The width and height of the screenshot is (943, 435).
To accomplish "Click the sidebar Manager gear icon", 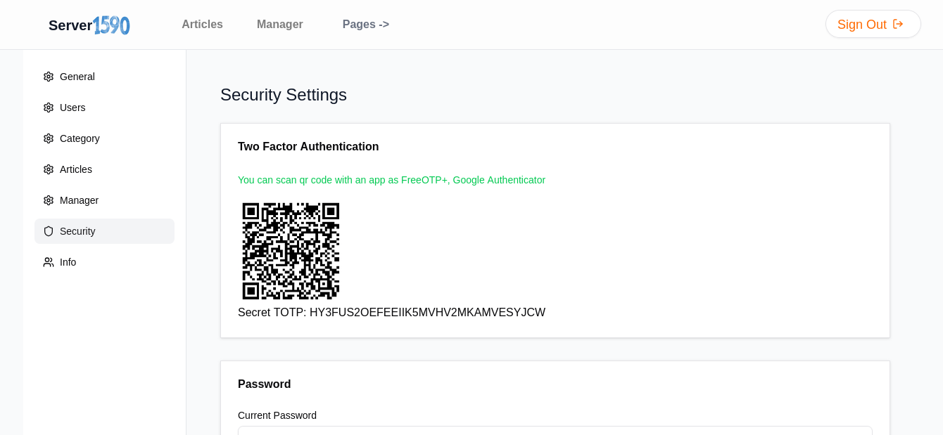I will click(x=49, y=200).
